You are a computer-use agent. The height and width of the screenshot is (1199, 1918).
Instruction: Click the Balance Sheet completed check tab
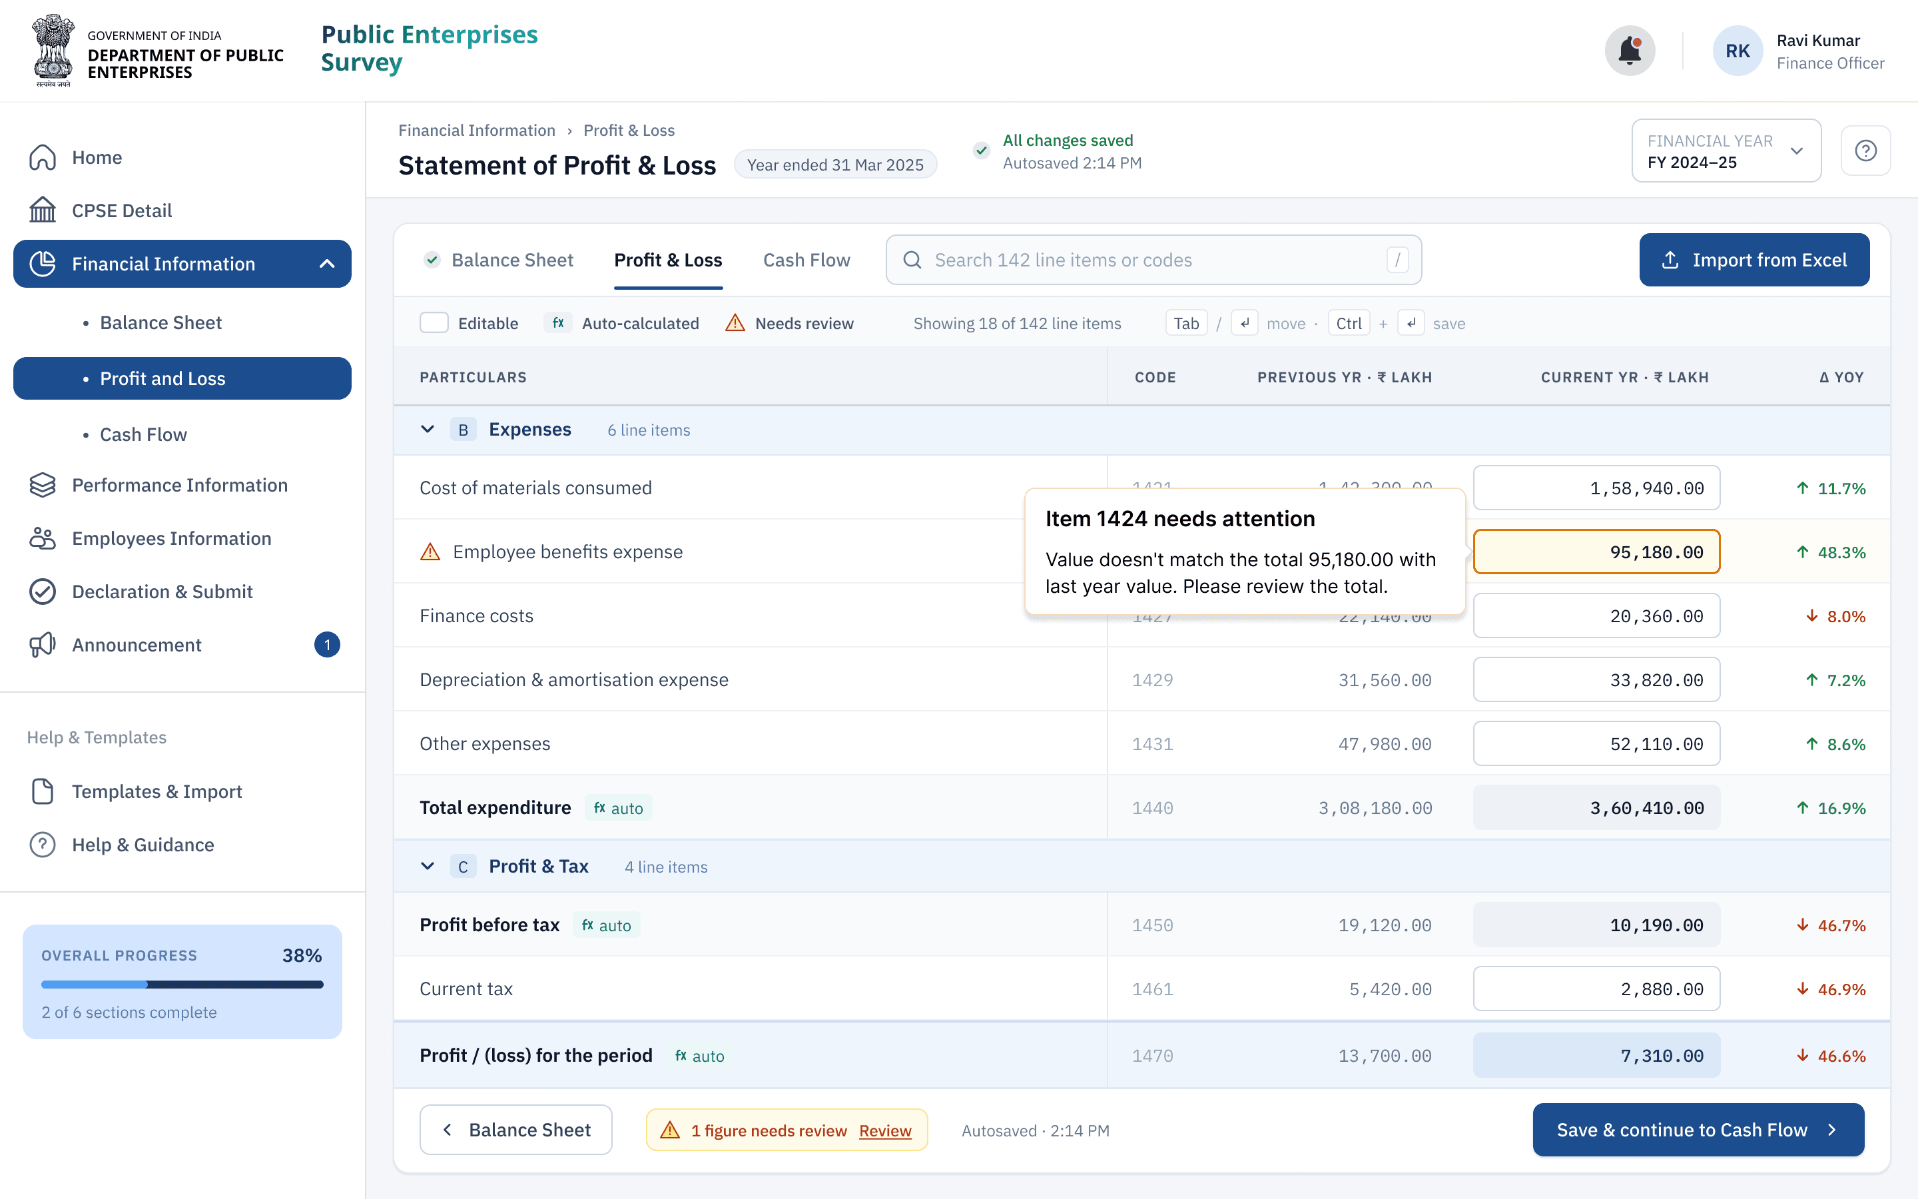pyautogui.click(x=499, y=260)
